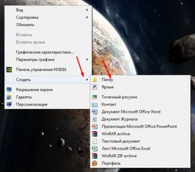Create a new folder via Папку

point(140,80)
